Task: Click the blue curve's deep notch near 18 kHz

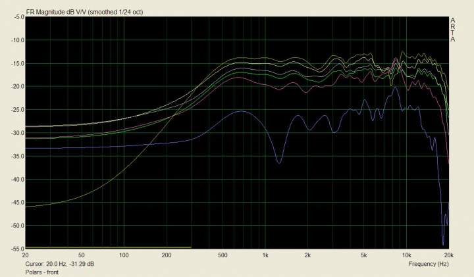Action: (x=443, y=243)
